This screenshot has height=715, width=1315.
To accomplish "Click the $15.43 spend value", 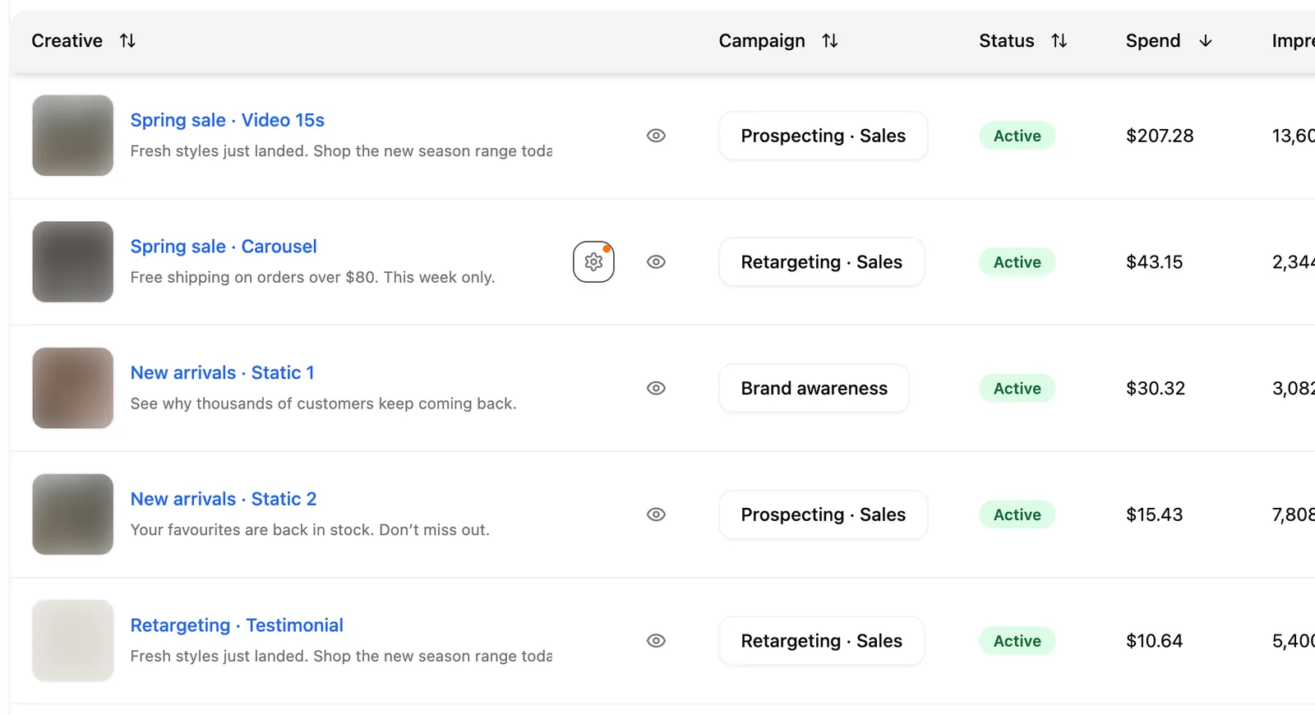I will (1154, 514).
